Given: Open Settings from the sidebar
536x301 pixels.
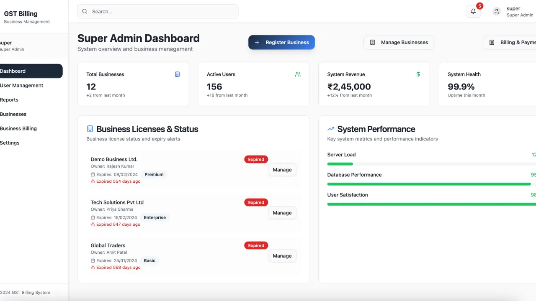Looking at the screenshot, I should (10, 143).
